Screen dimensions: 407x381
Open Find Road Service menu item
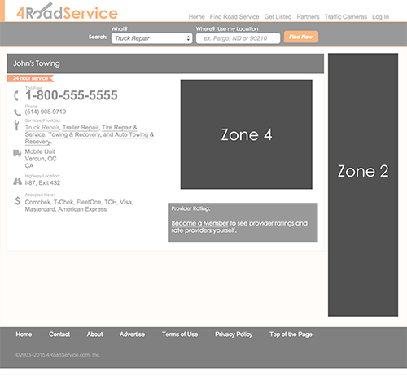tap(234, 17)
